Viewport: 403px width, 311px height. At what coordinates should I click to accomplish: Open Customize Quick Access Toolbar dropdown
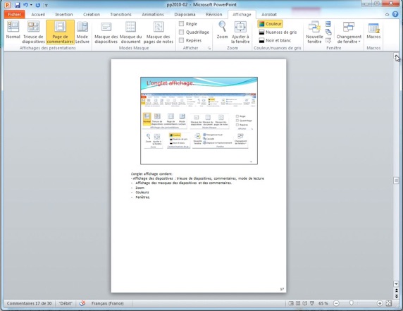click(x=46, y=5)
